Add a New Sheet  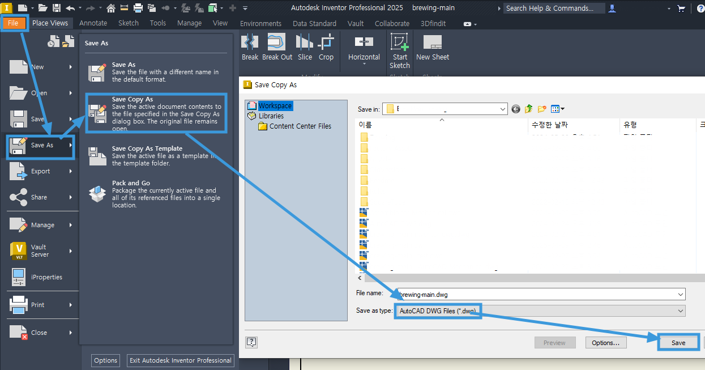[x=432, y=46]
